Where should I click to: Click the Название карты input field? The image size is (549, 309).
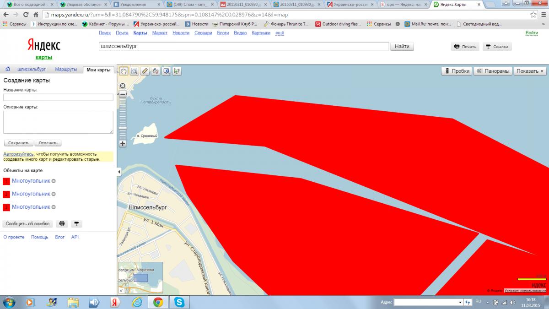[58, 98]
